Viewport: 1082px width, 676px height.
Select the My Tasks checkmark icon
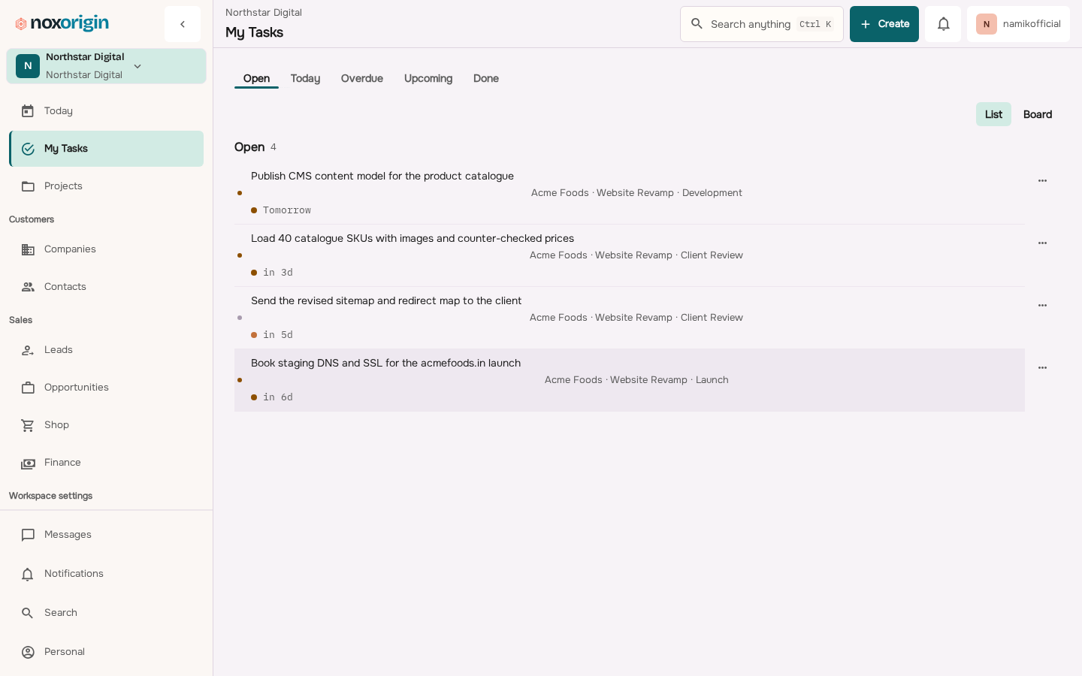(x=28, y=149)
